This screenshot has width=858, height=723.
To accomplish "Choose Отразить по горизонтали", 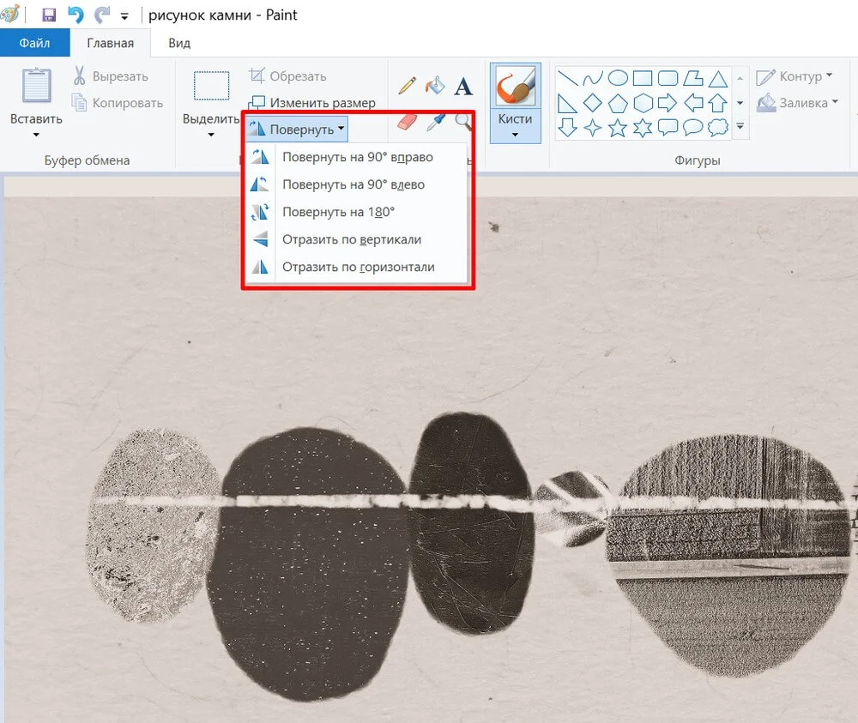I will [x=358, y=267].
